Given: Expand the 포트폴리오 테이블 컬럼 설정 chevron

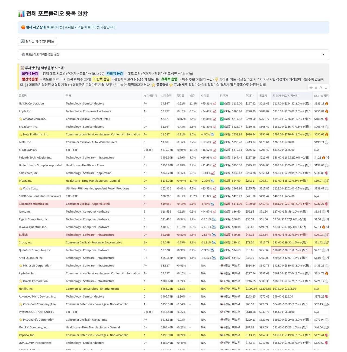Looking at the screenshot, I should 323,54.
